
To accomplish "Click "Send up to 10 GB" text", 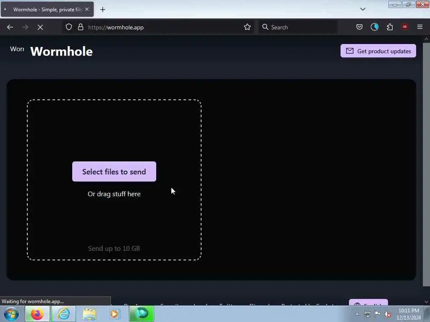I will pos(114,248).
